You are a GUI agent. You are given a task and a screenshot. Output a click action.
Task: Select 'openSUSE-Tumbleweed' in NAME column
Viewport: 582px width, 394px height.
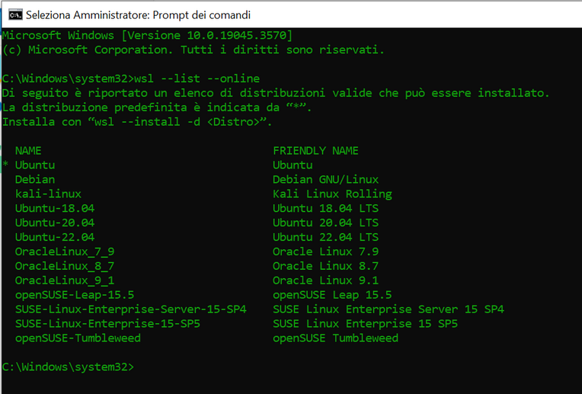[78, 338]
